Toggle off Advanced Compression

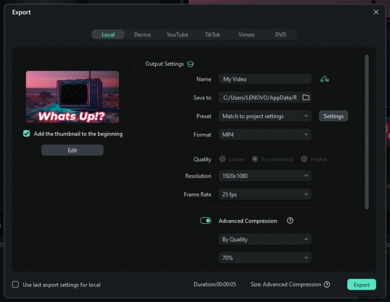click(x=206, y=221)
